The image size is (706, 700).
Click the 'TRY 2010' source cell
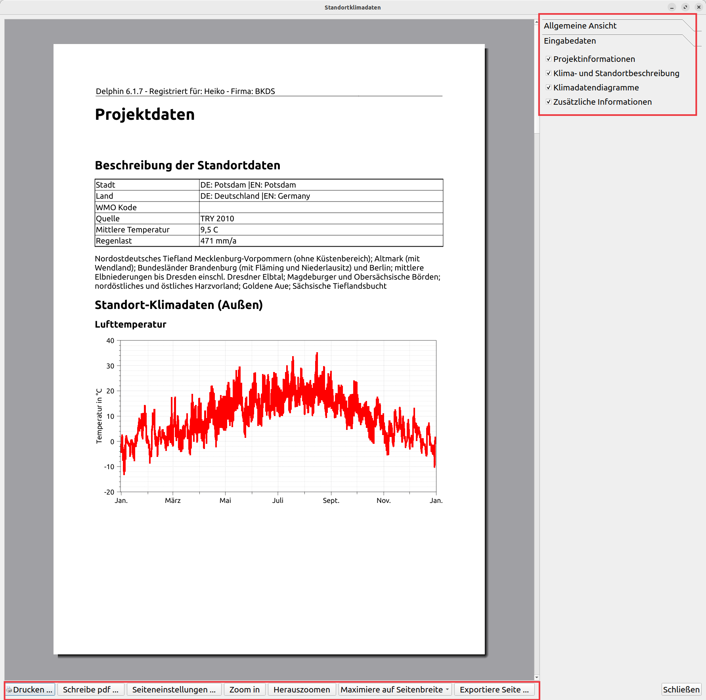[321, 219]
